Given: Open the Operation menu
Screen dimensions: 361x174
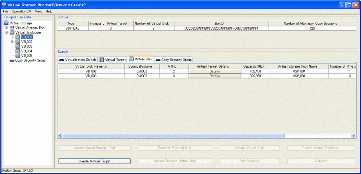Looking at the screenshot, I should point(21,11).
